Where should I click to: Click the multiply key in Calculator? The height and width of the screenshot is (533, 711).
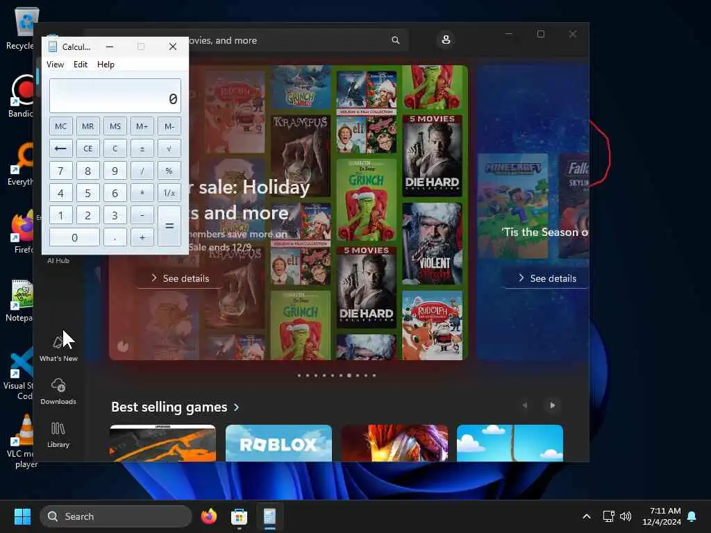[142, 193]
